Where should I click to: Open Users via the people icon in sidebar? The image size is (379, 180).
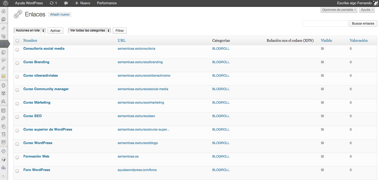pos(4,126)
